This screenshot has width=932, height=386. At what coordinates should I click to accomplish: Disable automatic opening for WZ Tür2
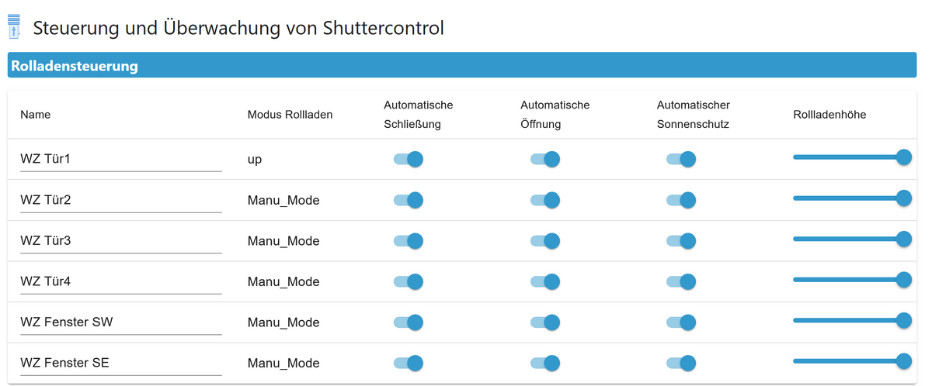(544, 200)
